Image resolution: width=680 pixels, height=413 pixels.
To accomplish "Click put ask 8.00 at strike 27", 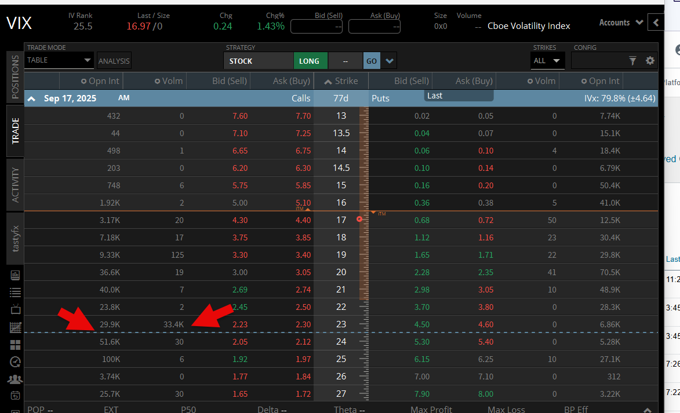I will point(486,394).
